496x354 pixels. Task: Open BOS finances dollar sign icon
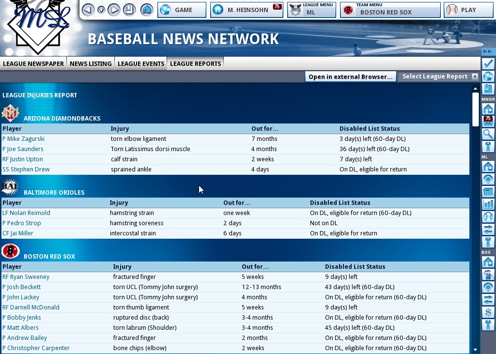[x=488, y=312]
